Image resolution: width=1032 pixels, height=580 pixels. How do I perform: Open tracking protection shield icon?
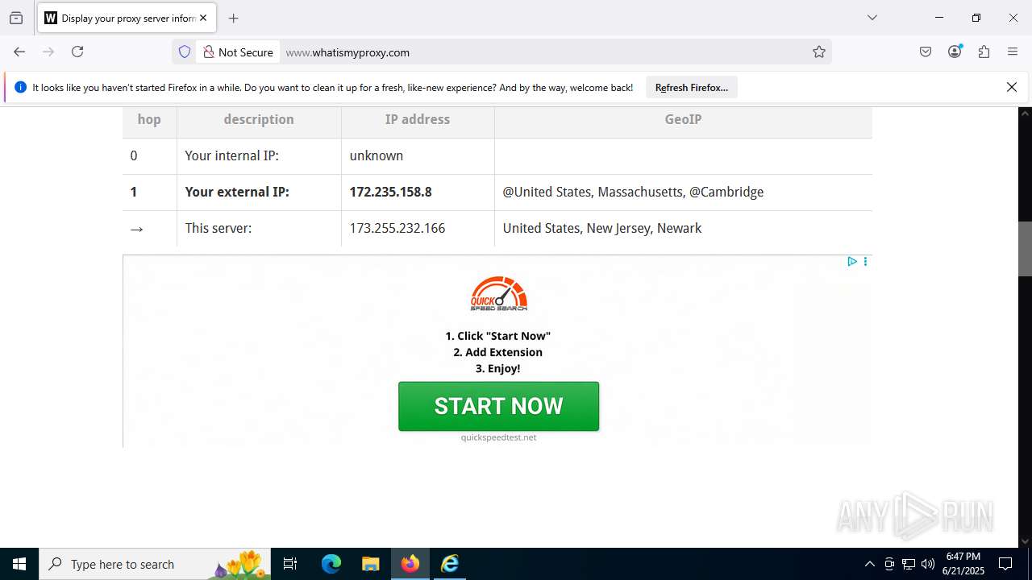pyautogui.click(x=185, y=52)
